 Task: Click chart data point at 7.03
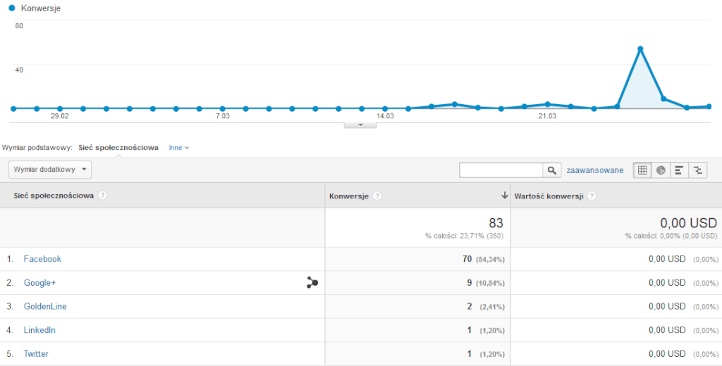[222, 108]
